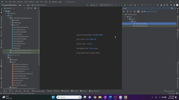Open the Terminal tool window
This screenshot has height=100, width=179.
pos(74,91)
